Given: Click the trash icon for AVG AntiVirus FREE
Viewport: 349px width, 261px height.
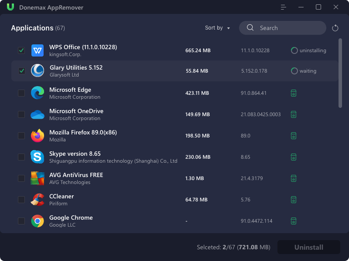Looking at the screenshot, I should tap(294, 178).
